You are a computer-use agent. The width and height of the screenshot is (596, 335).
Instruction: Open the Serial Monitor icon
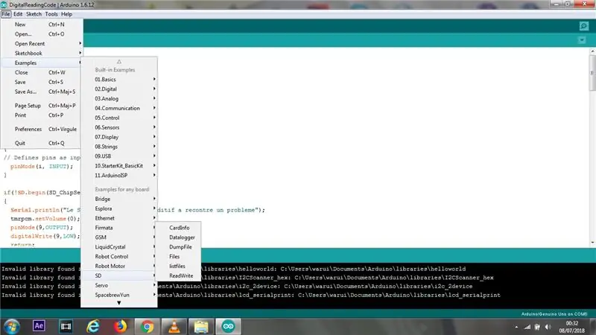(584, 26)
